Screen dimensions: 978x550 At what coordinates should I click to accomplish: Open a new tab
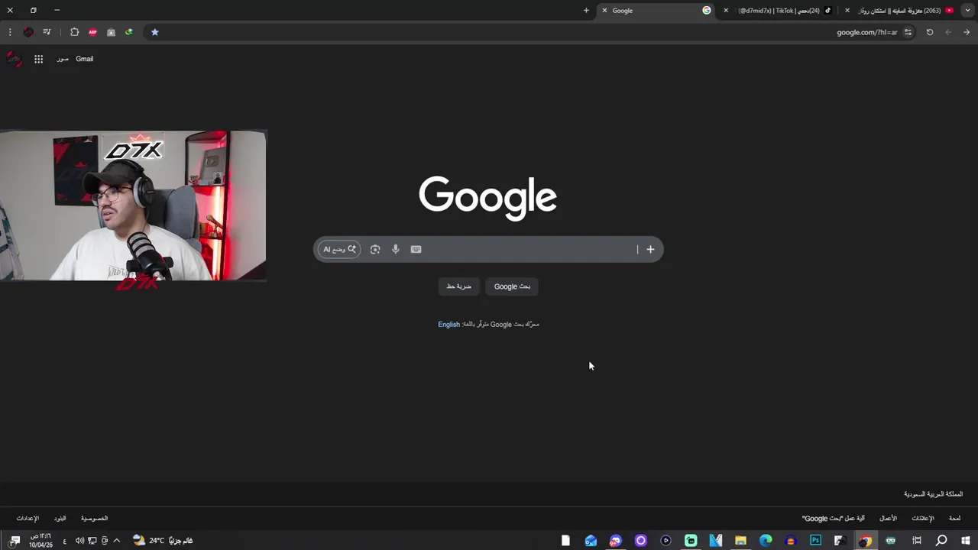point(586,11)
